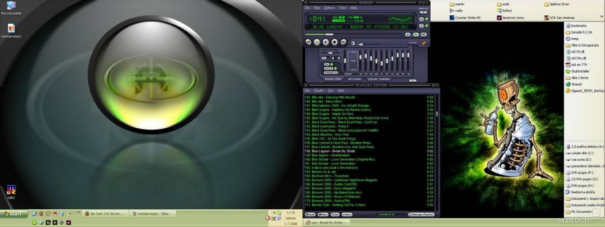Skip to next track in Winamp

(343, 42)
